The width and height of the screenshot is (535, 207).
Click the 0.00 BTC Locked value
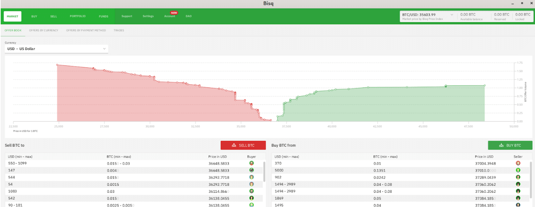(523, 15)
